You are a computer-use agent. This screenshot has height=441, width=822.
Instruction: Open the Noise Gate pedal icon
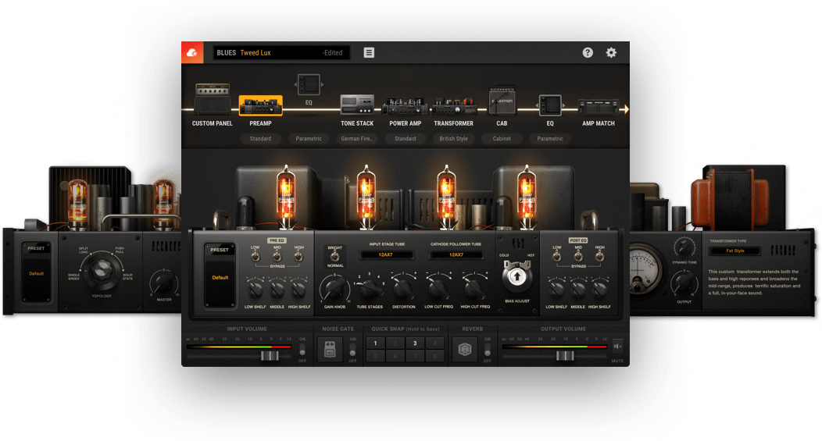coord(330,350)
